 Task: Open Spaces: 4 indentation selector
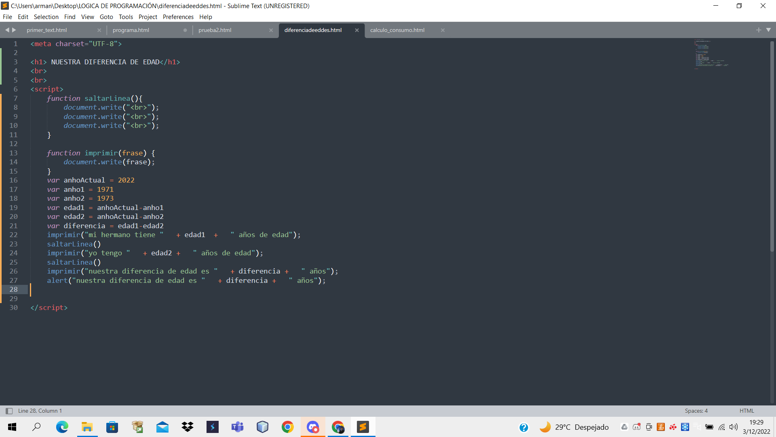tap(696, 411)
